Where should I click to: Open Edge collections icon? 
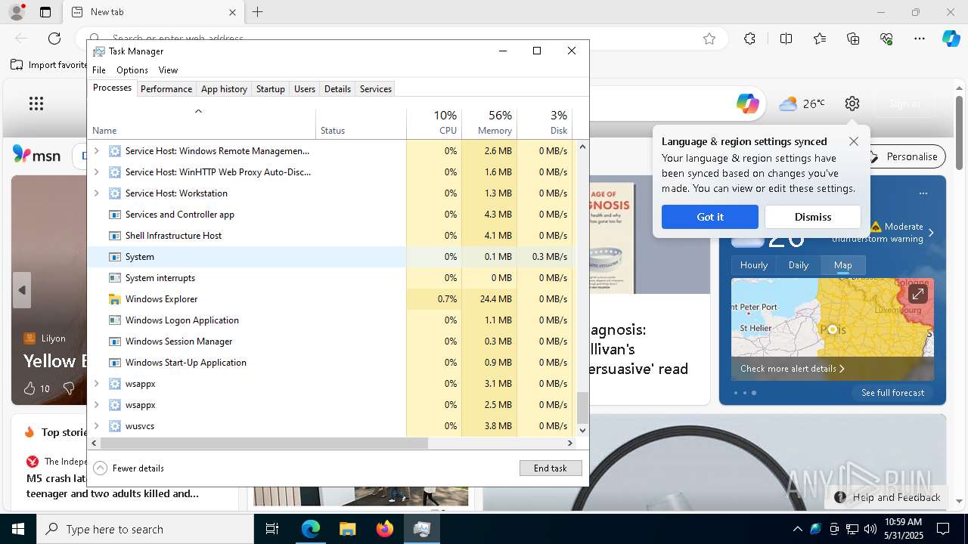point(853,39)
